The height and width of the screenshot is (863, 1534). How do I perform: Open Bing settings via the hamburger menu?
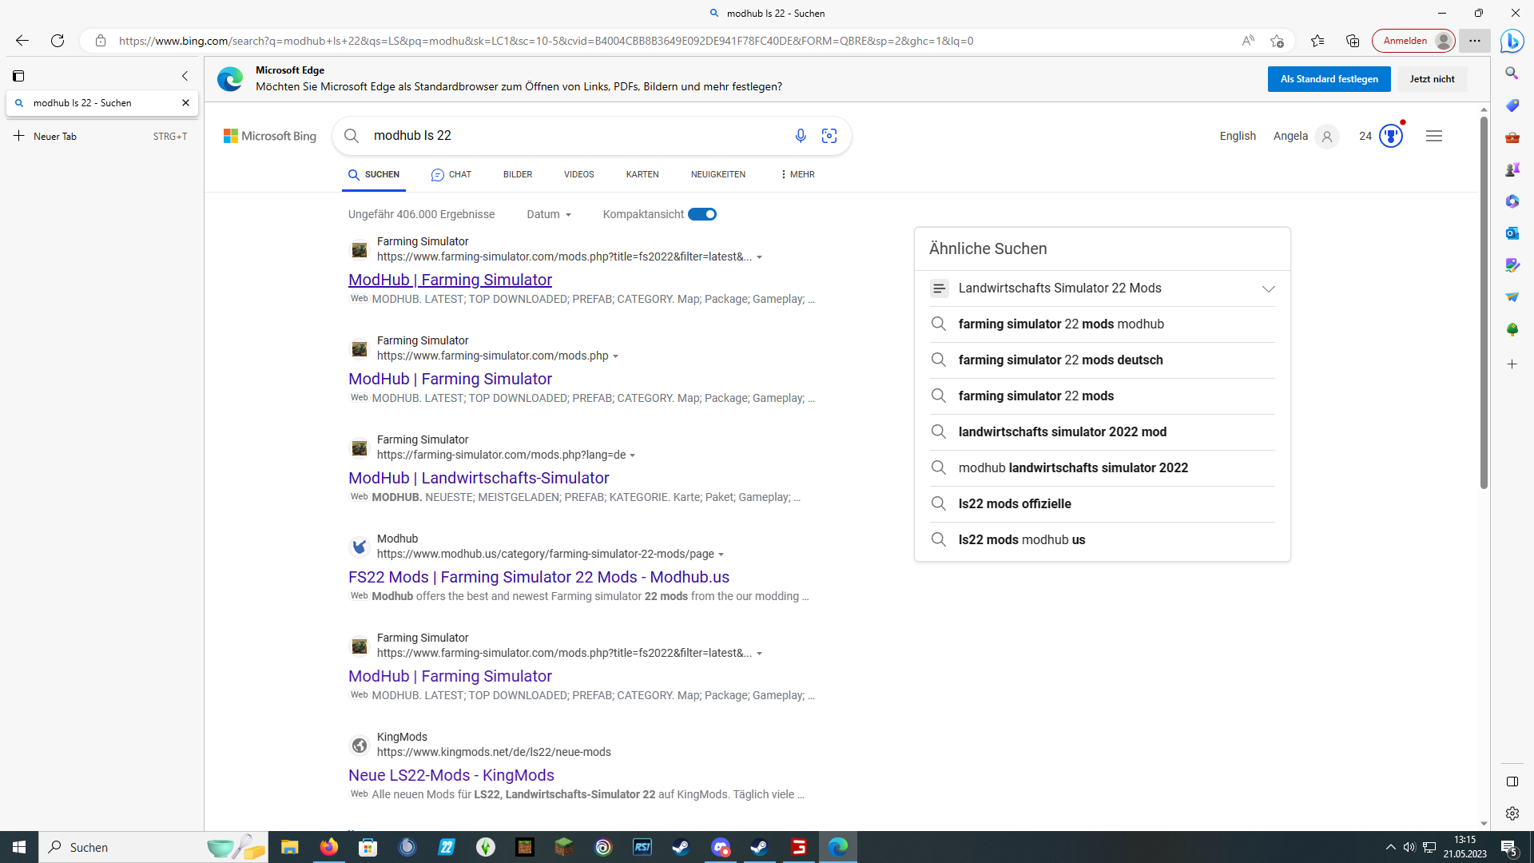click(1434, 136)
